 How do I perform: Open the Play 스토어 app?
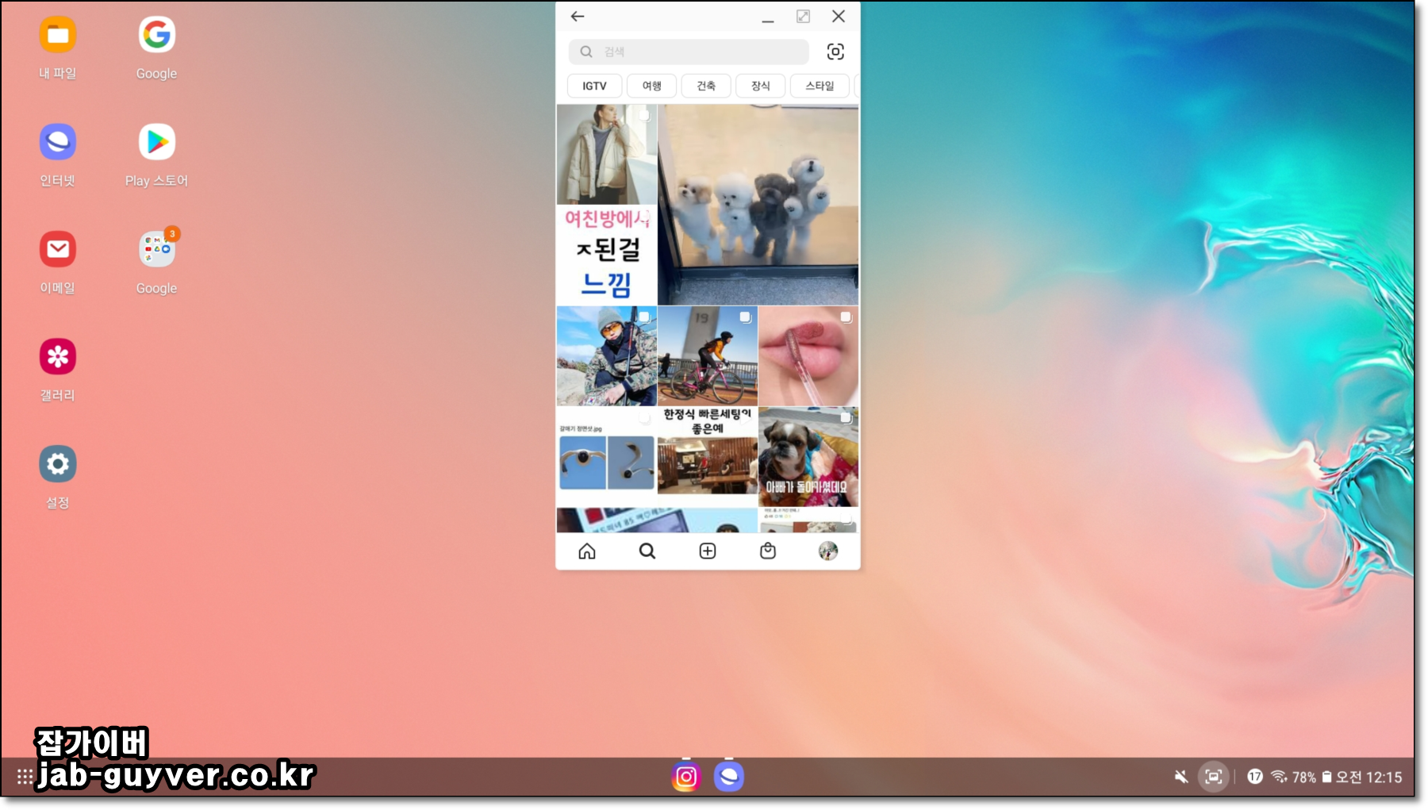155,143
